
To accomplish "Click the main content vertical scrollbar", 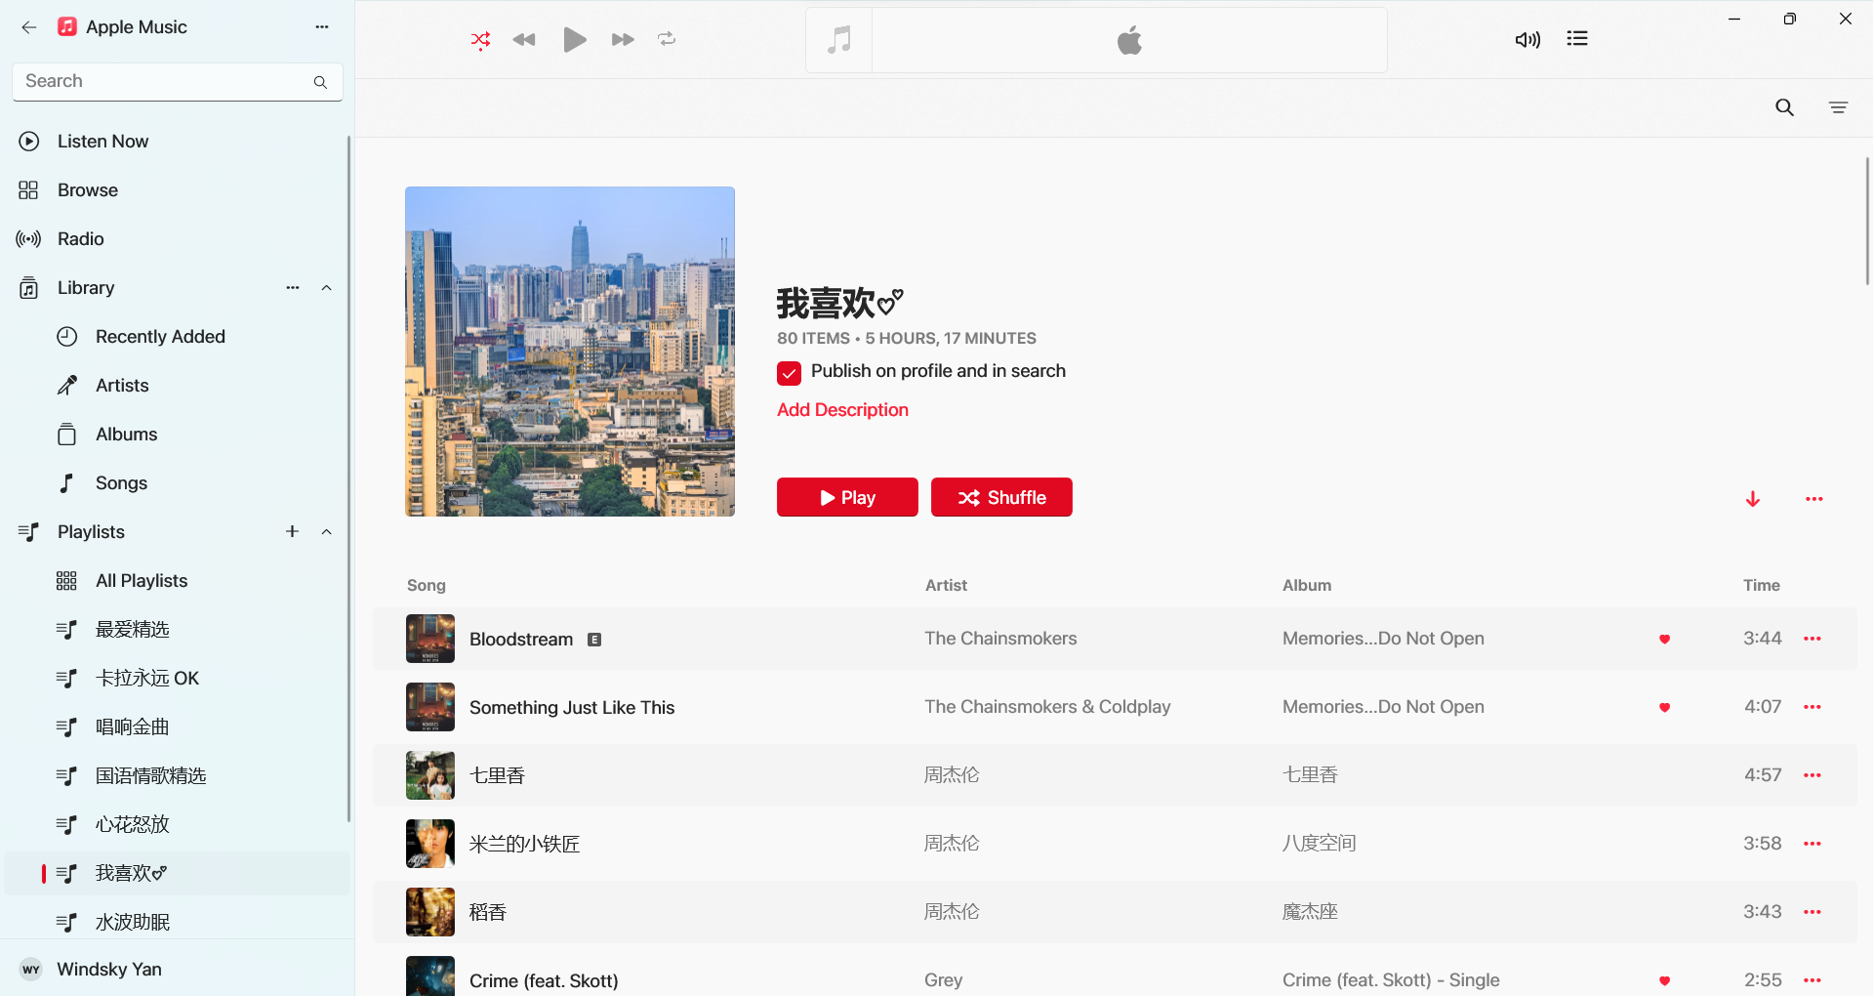I will tap(1866, 221).
